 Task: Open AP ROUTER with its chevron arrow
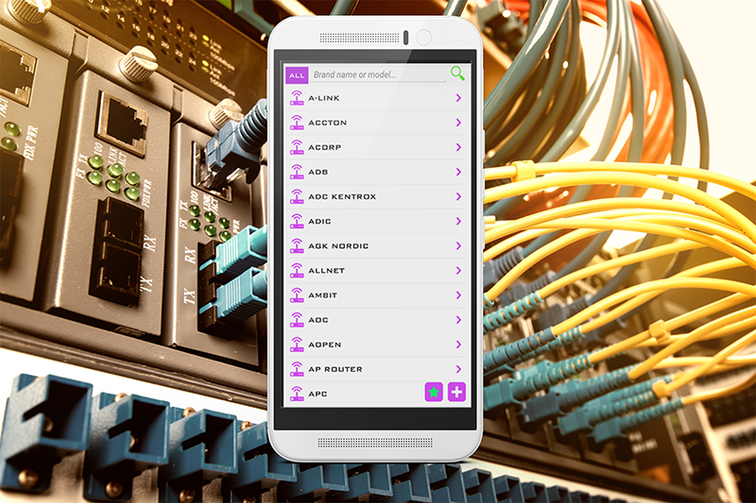458,369
